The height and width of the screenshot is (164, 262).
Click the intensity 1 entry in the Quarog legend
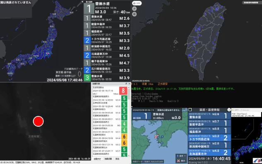tap(181, 156)
